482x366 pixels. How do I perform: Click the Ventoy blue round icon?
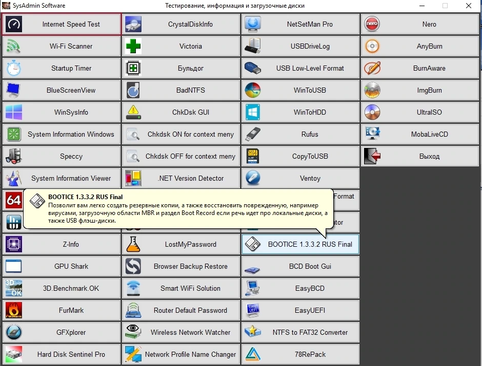253,178
